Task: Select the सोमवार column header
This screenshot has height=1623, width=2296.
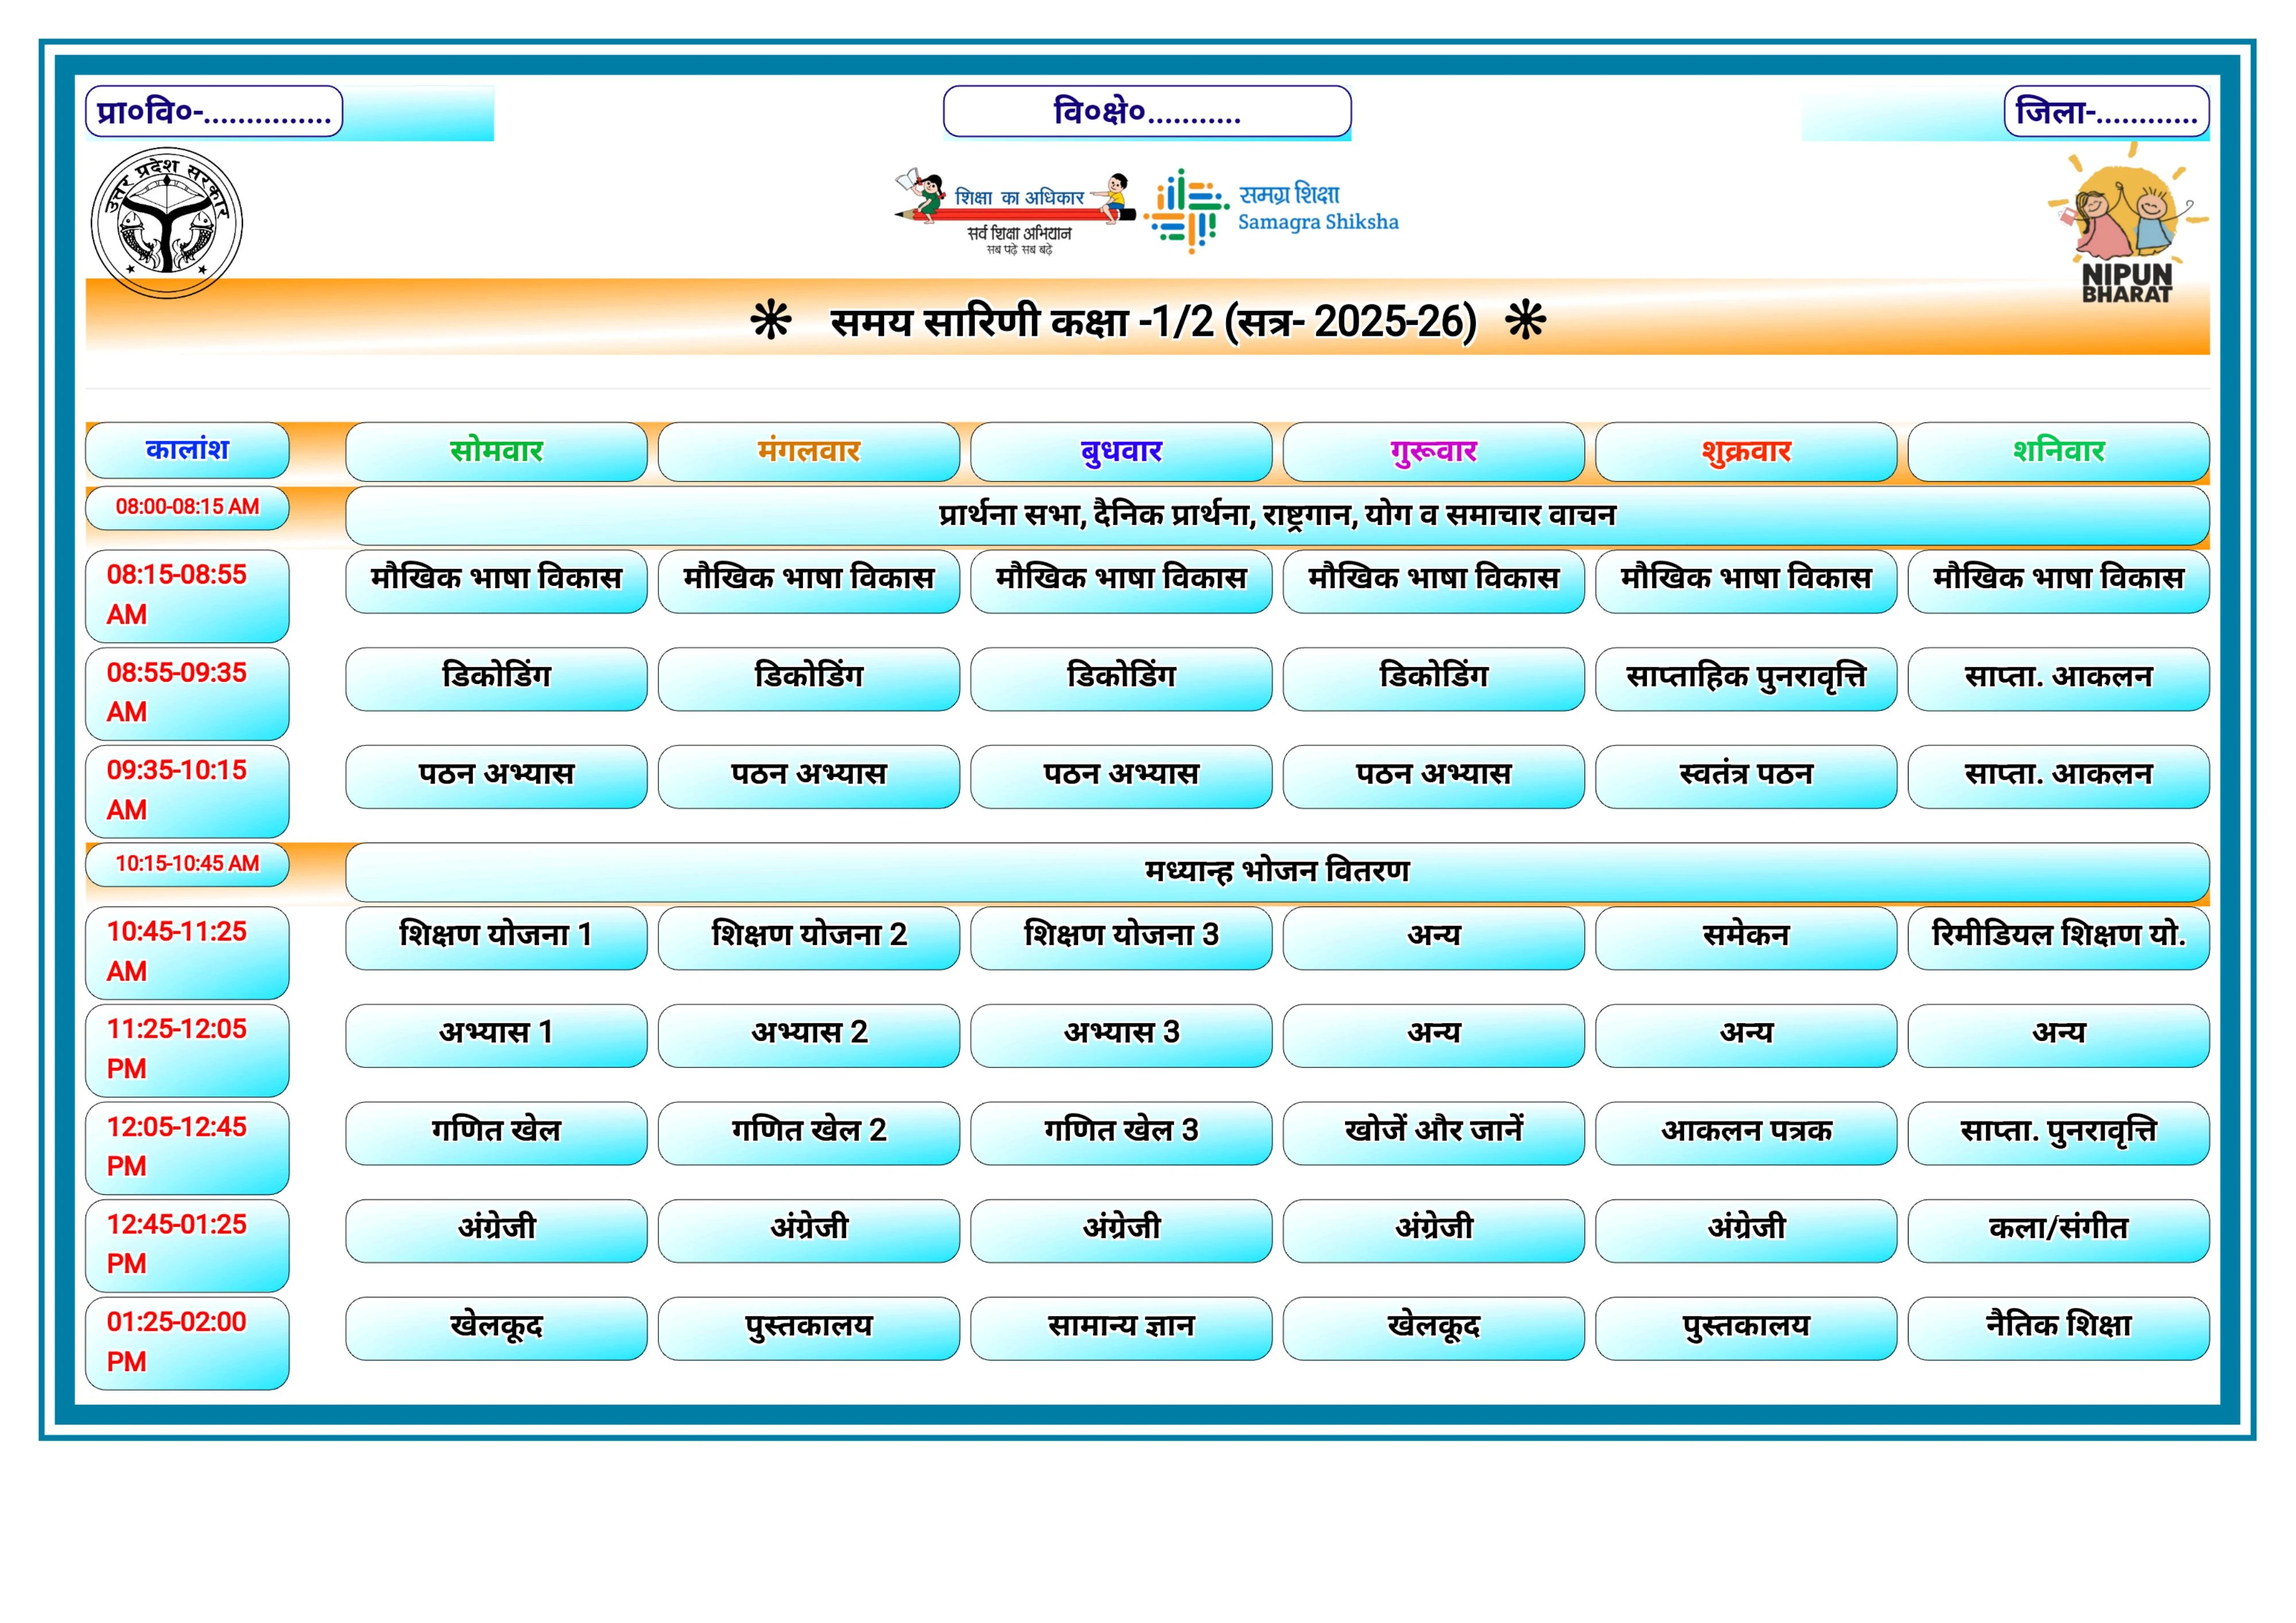Action: pyautogui.click(x=496, y=451)
